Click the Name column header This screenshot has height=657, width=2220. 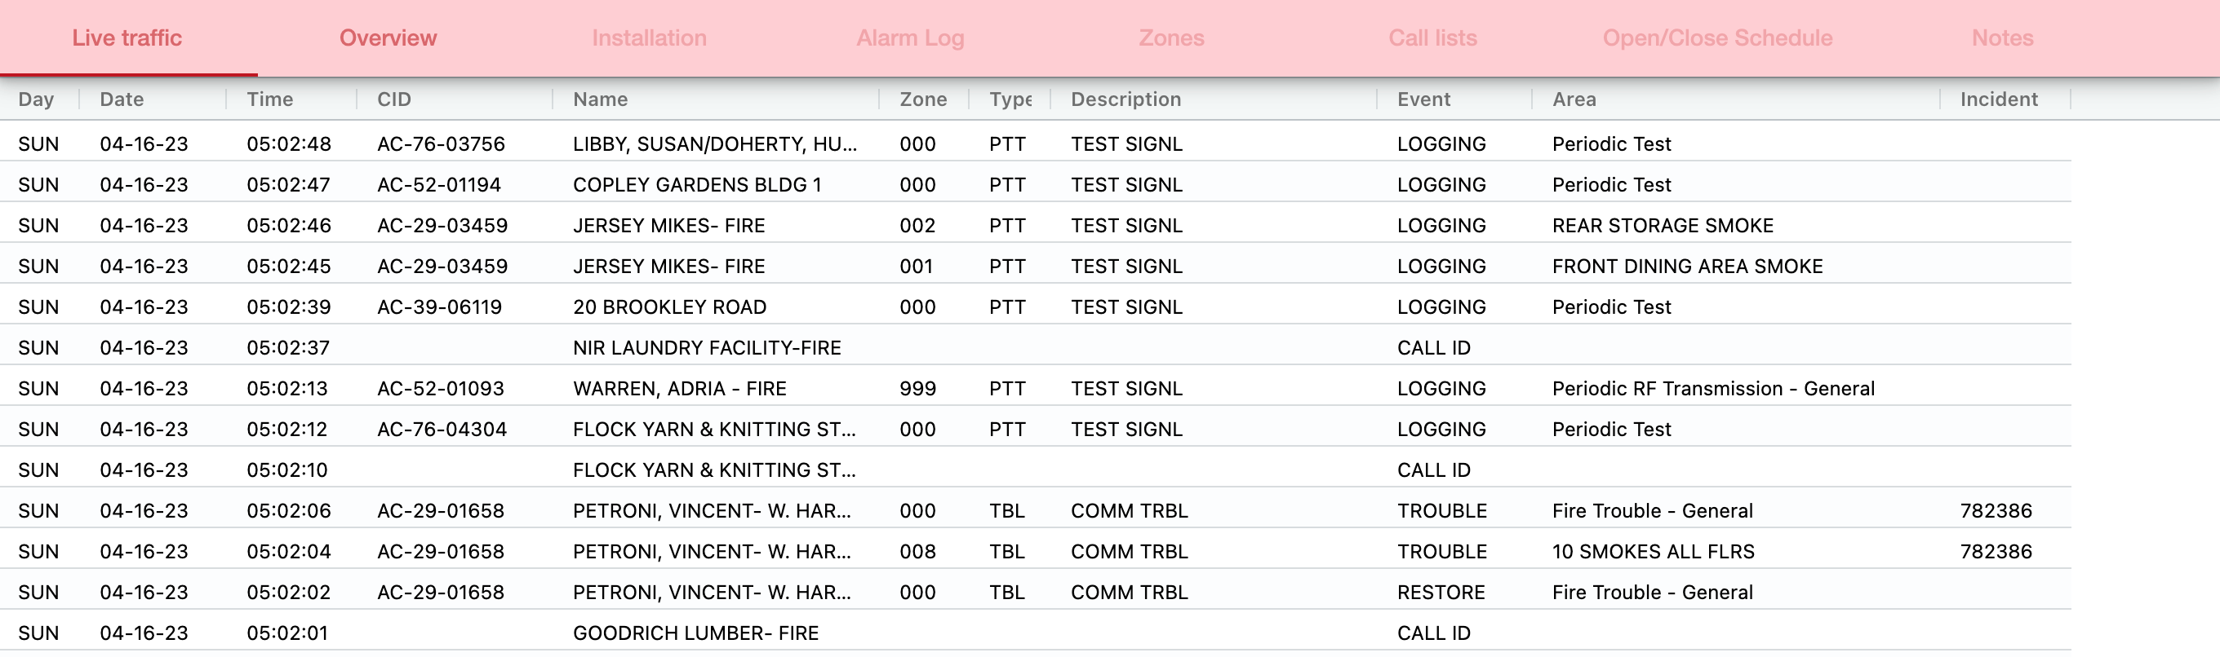tap(600, 99)
